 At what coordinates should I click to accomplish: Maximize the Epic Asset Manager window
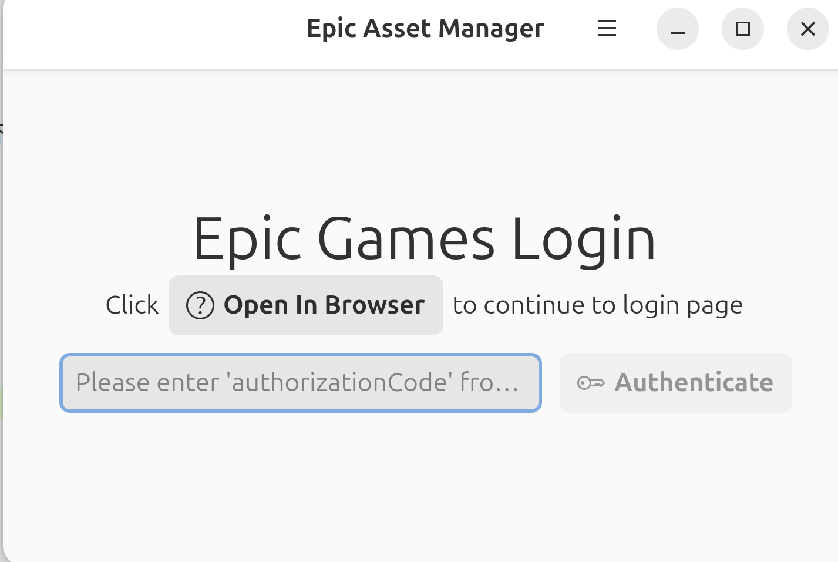click(742, 29)
